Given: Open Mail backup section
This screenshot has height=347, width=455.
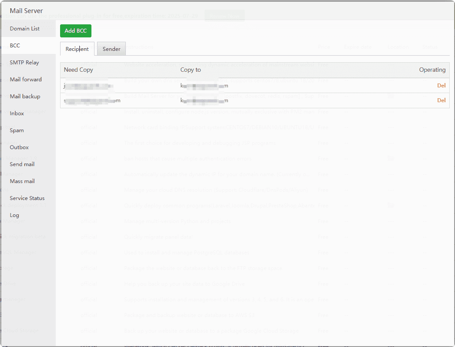Looking at the screenshot, I should tap(25, 96).
